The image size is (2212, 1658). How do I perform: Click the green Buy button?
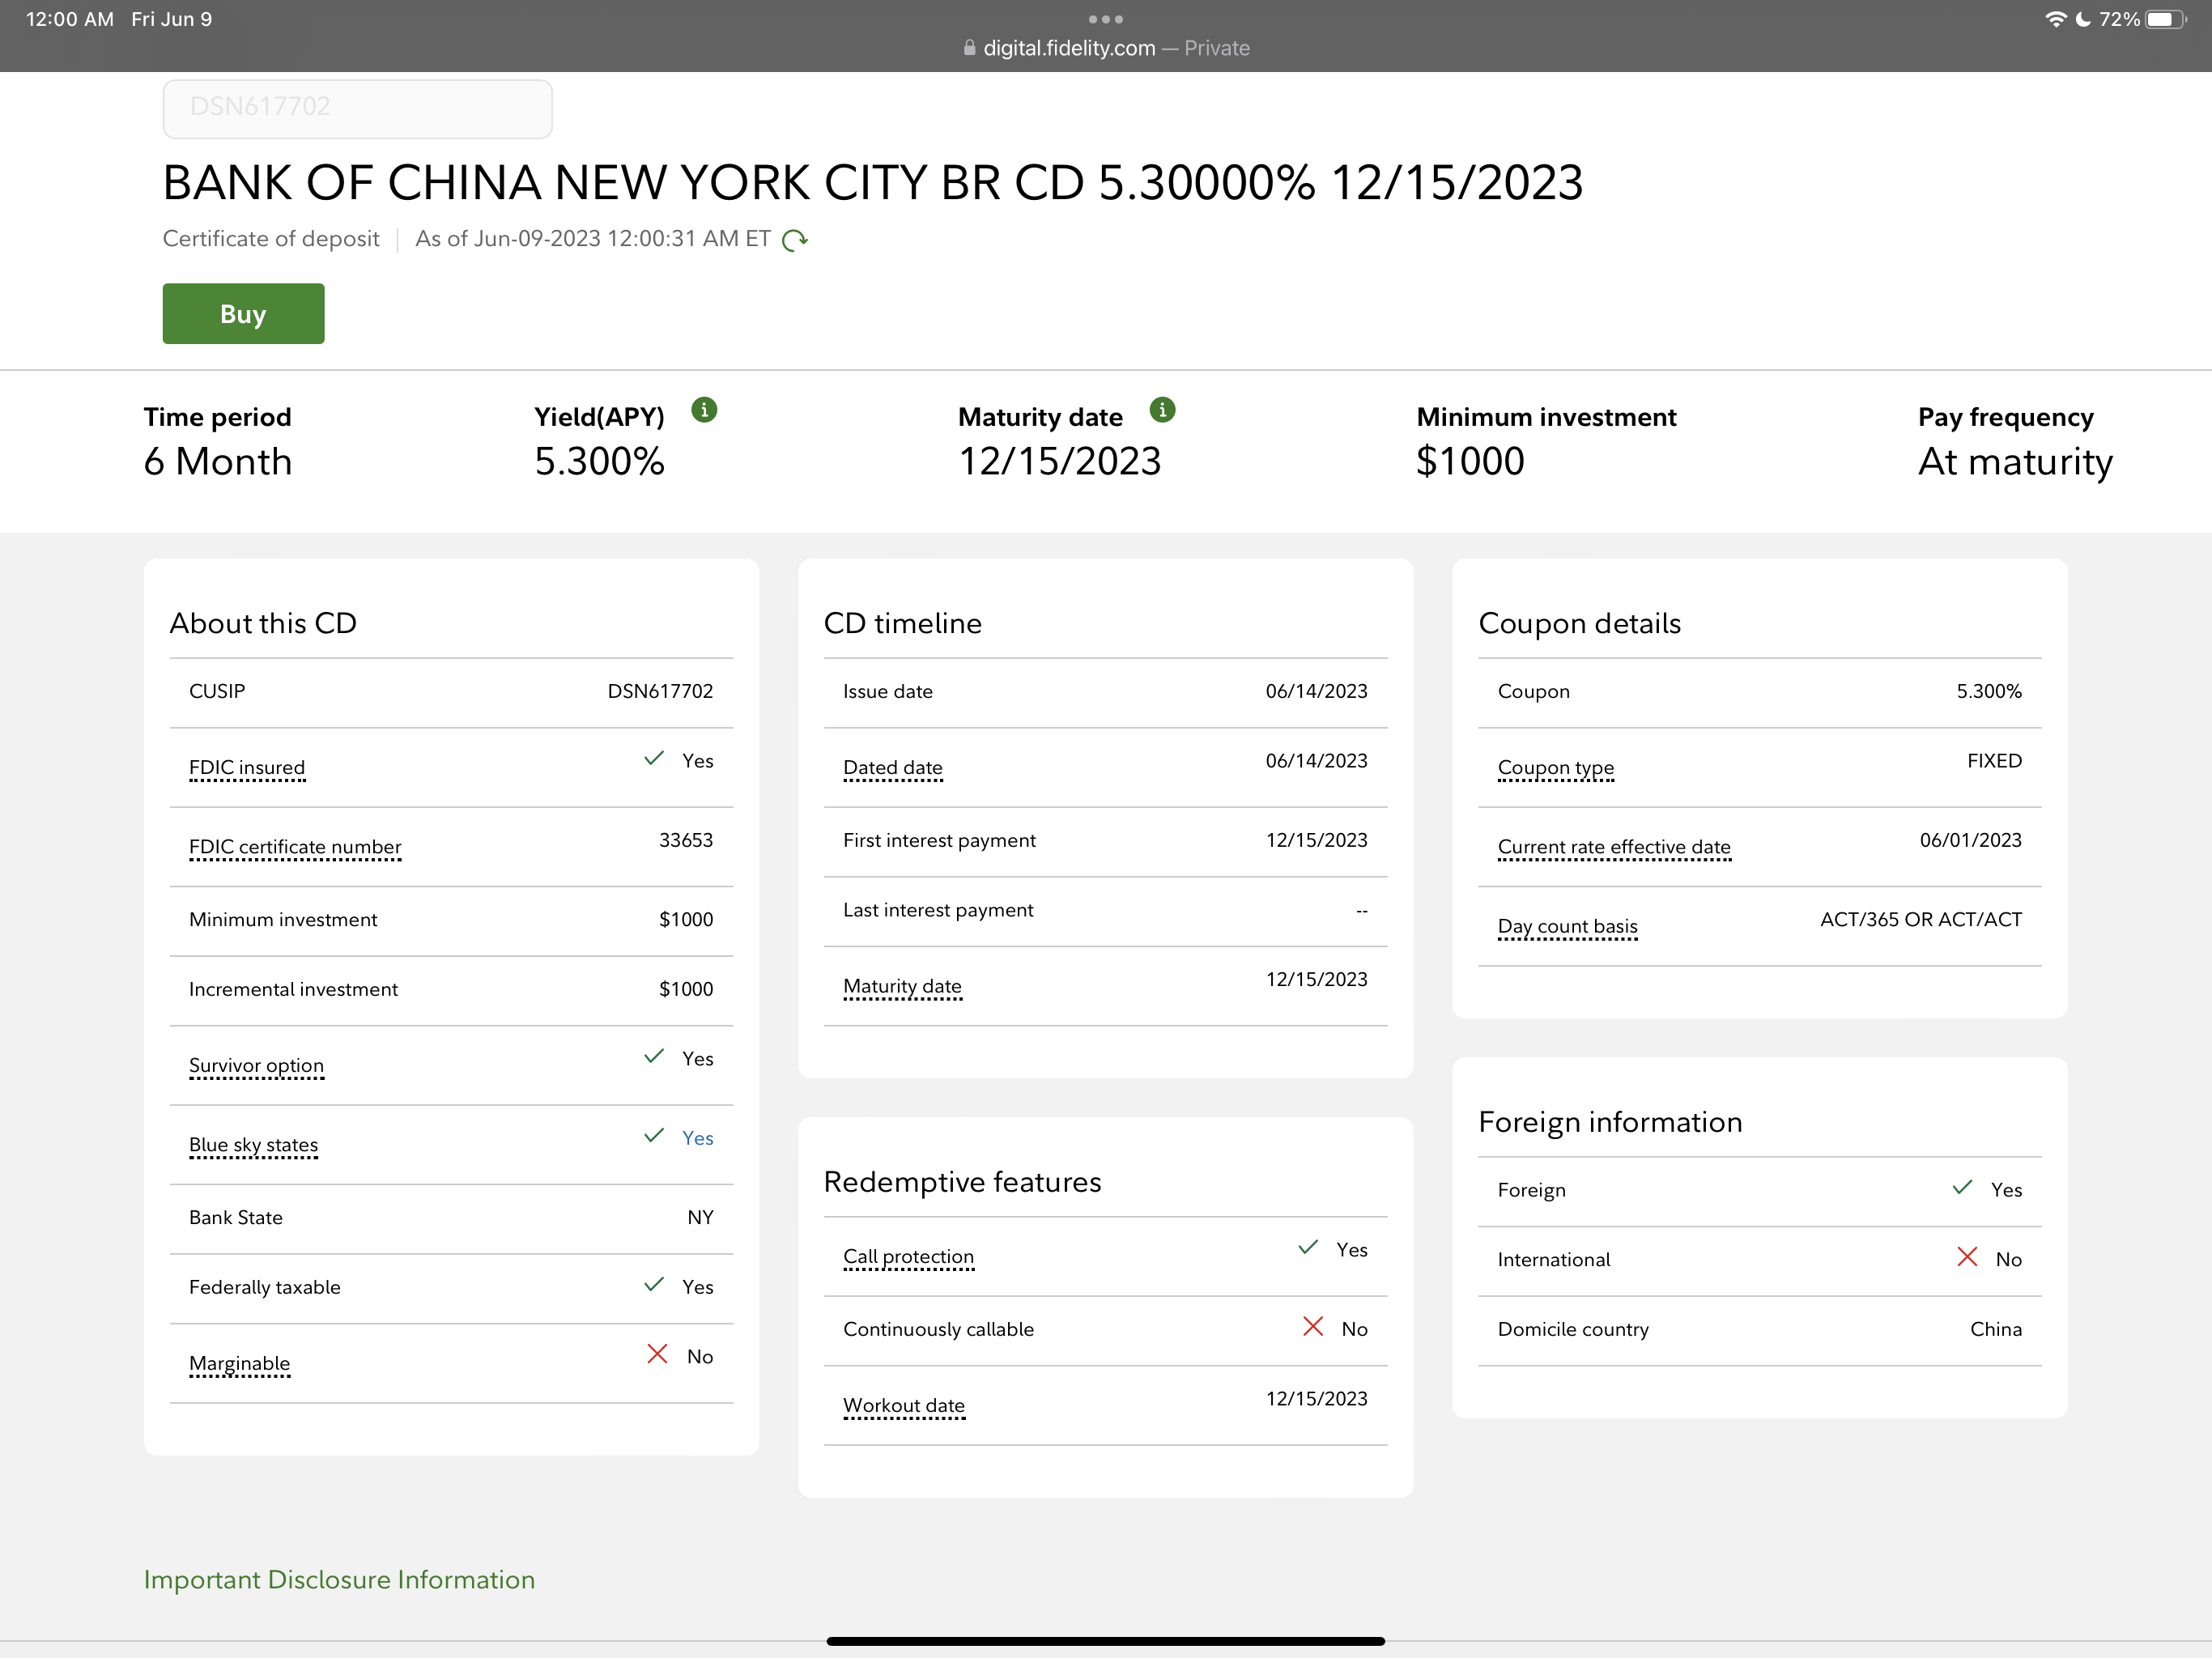pyautogui.click(x=243, y=314)
